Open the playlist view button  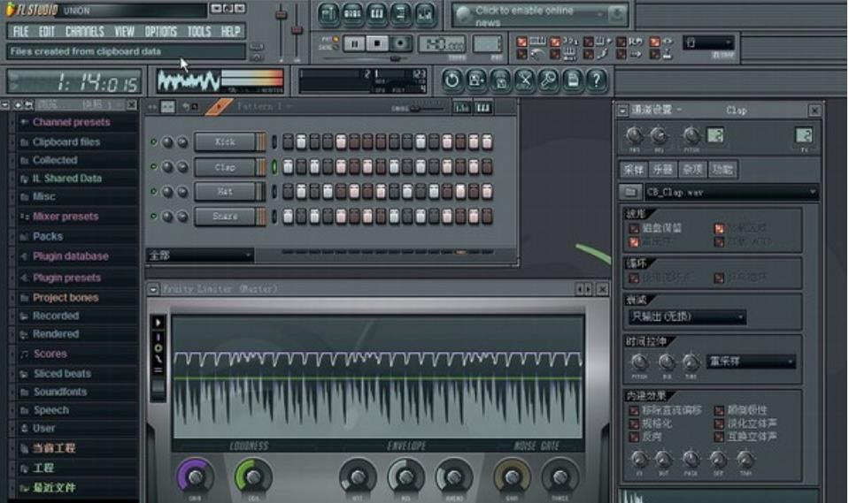pos(328,13)
